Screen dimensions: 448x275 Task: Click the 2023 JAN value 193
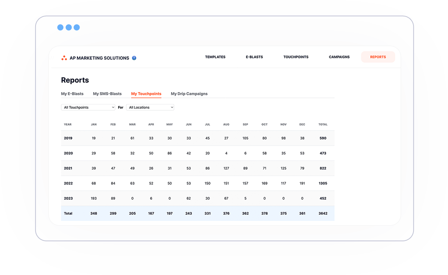click(x=94, y=198)
